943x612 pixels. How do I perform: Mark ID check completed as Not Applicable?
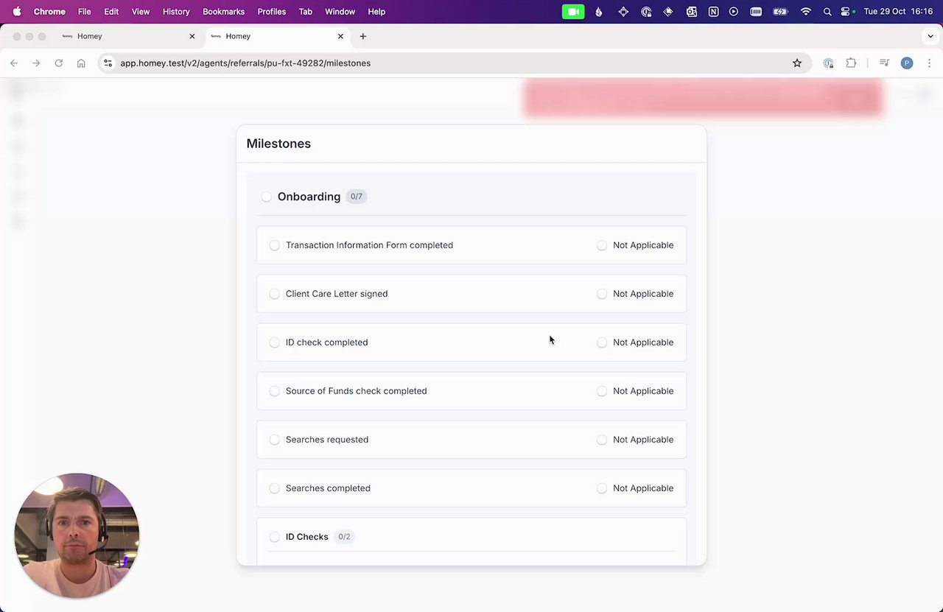point(602,342)
